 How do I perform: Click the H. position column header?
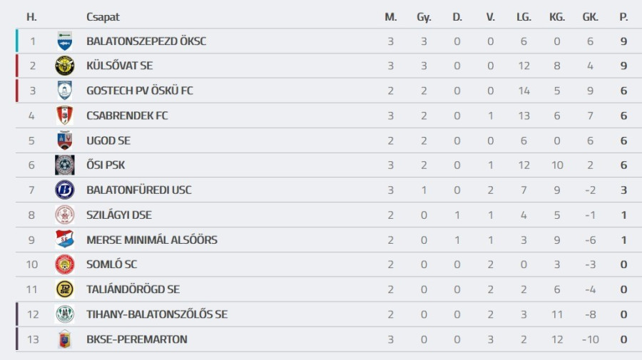(x=31, y=17)
